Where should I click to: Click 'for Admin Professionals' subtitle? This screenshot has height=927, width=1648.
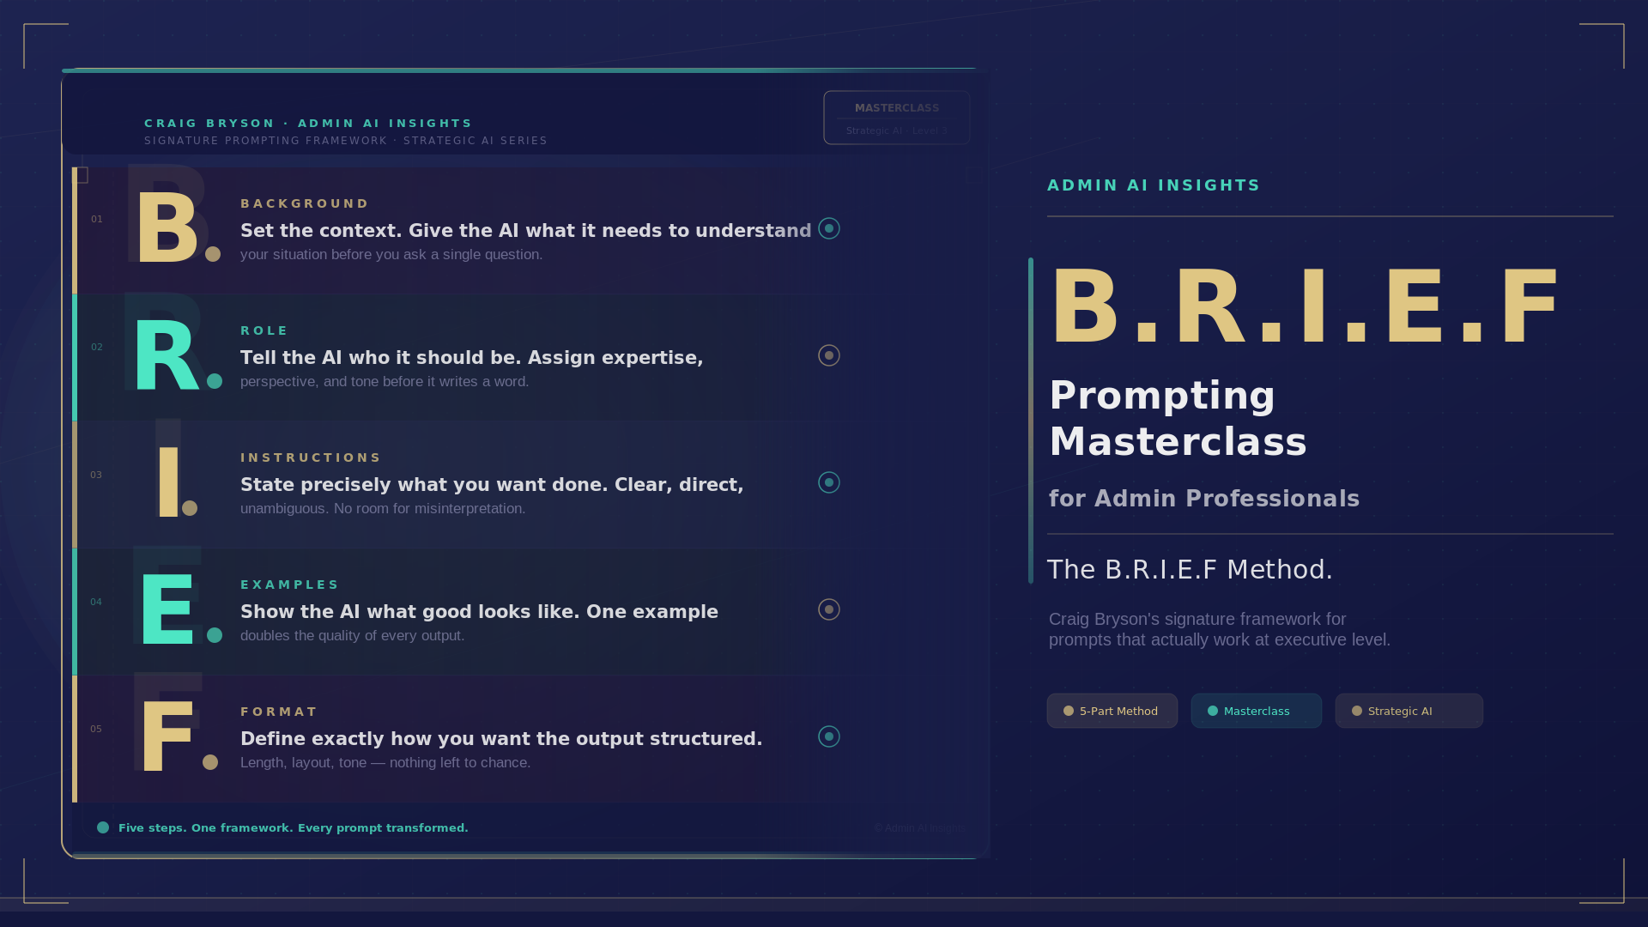(x=1204, y=499)
